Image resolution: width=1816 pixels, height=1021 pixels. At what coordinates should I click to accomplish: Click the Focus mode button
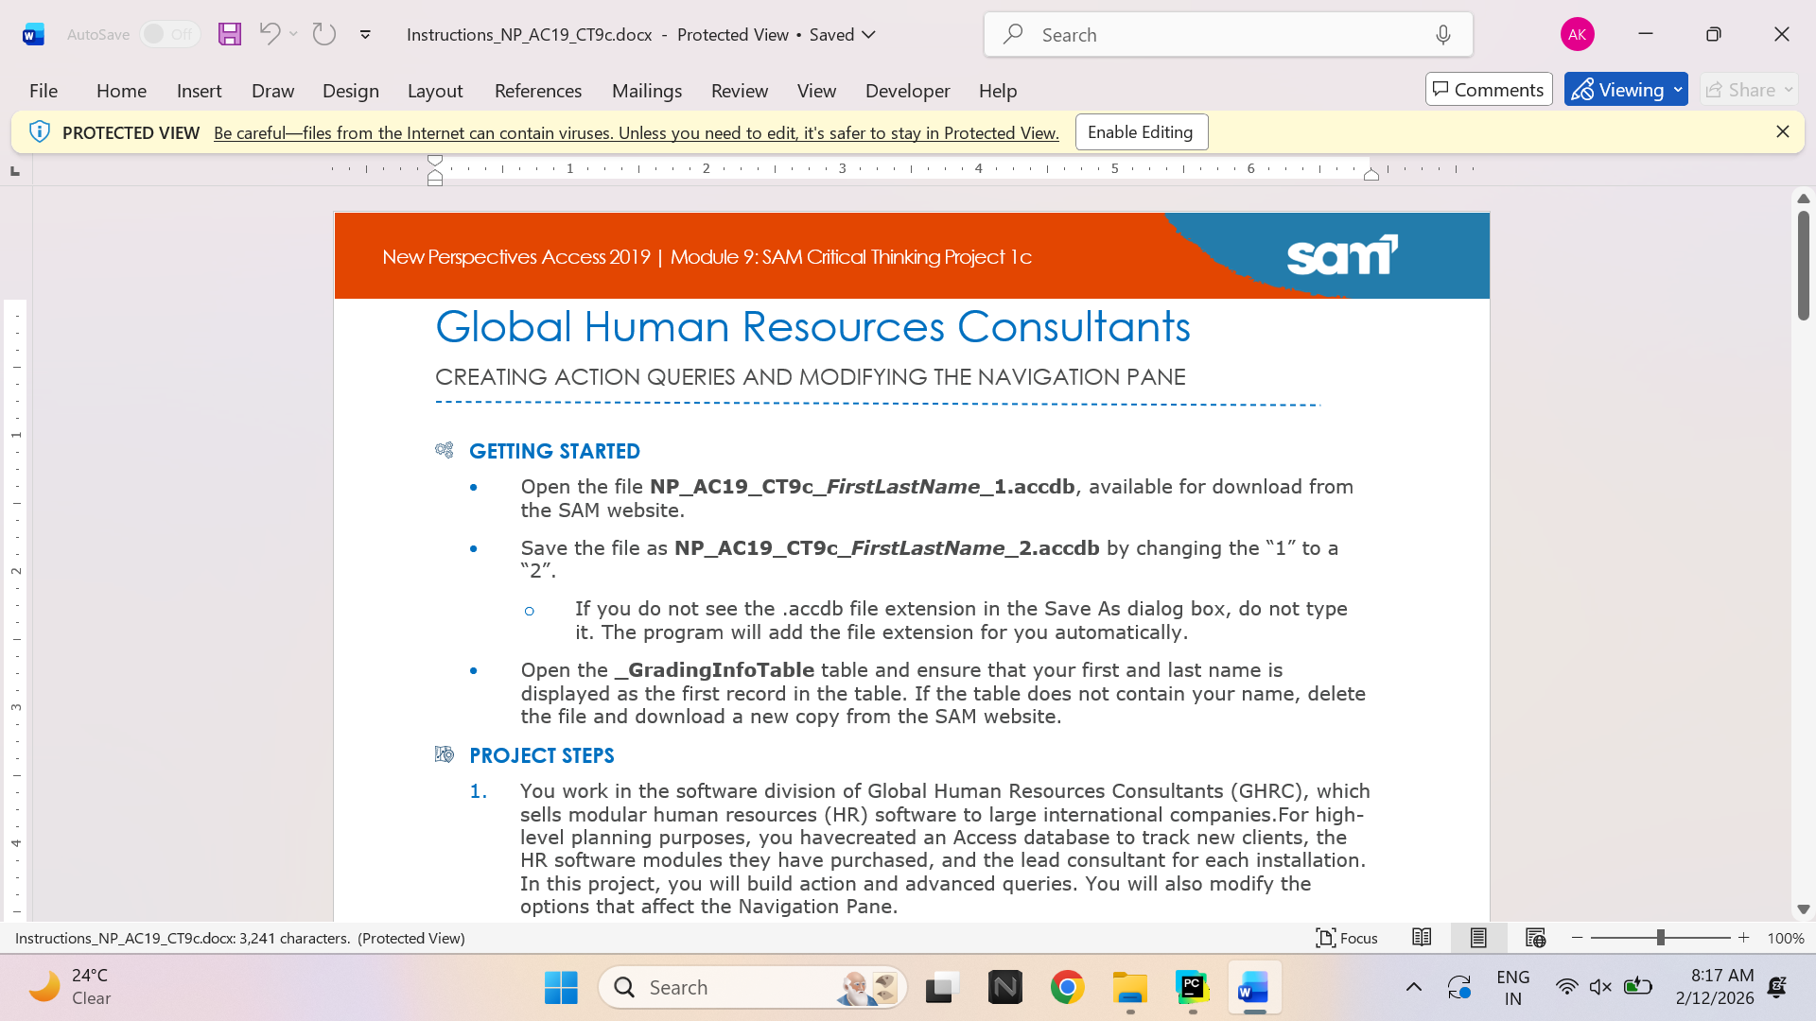tap(1347, 938)
